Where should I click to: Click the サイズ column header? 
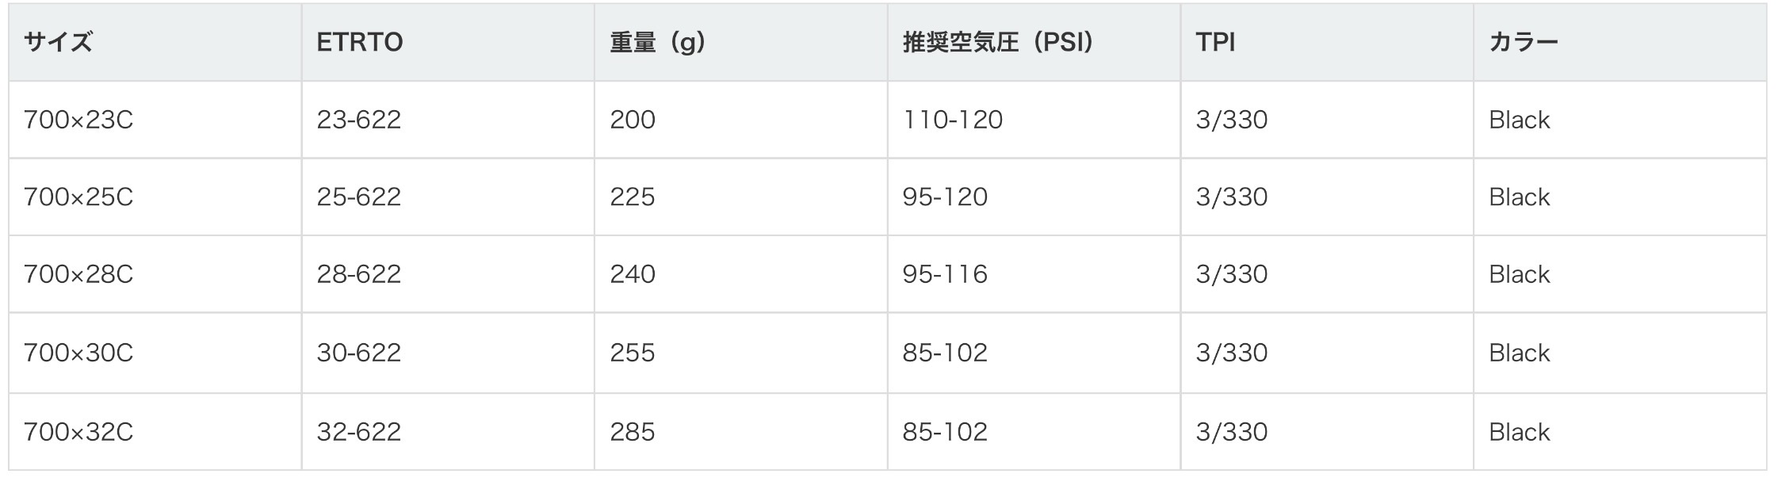point(58,42)
